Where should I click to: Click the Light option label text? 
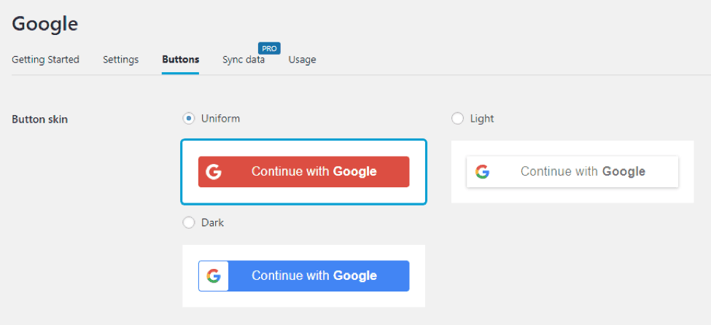pos(482,119)
